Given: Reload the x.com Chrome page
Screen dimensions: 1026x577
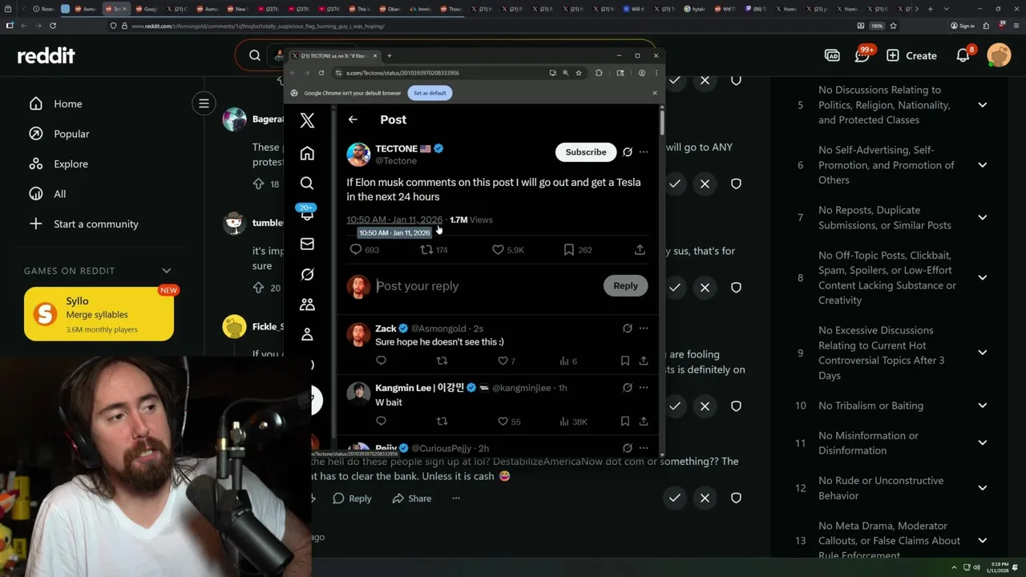Looking at the screenshot, I should (321, 73).
